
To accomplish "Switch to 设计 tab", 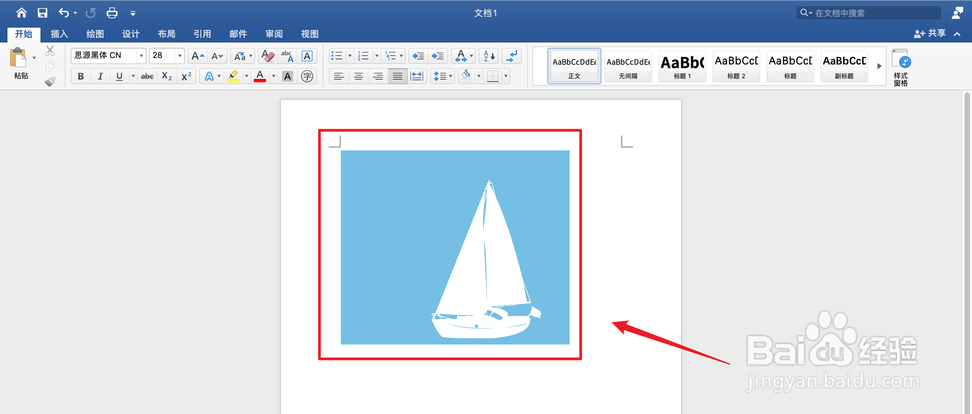I will click(x=131, y=34).
